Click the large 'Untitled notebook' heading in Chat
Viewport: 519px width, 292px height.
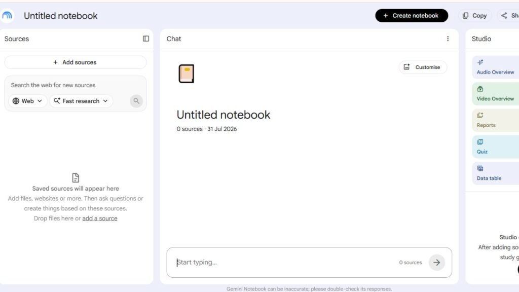coord(224,115)
